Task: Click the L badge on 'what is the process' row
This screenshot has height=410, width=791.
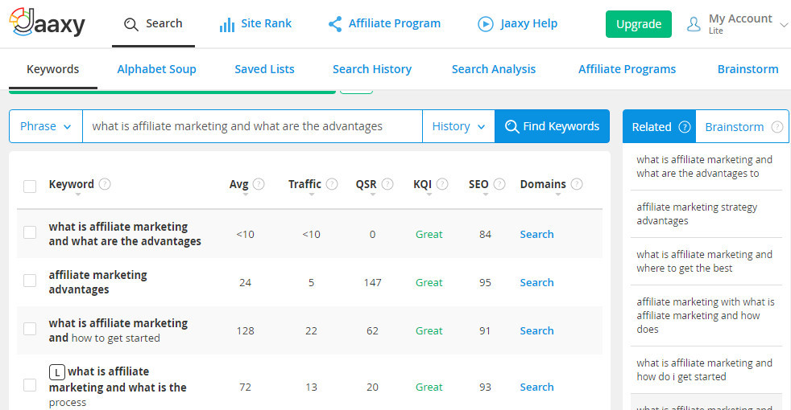Action: 57,372
